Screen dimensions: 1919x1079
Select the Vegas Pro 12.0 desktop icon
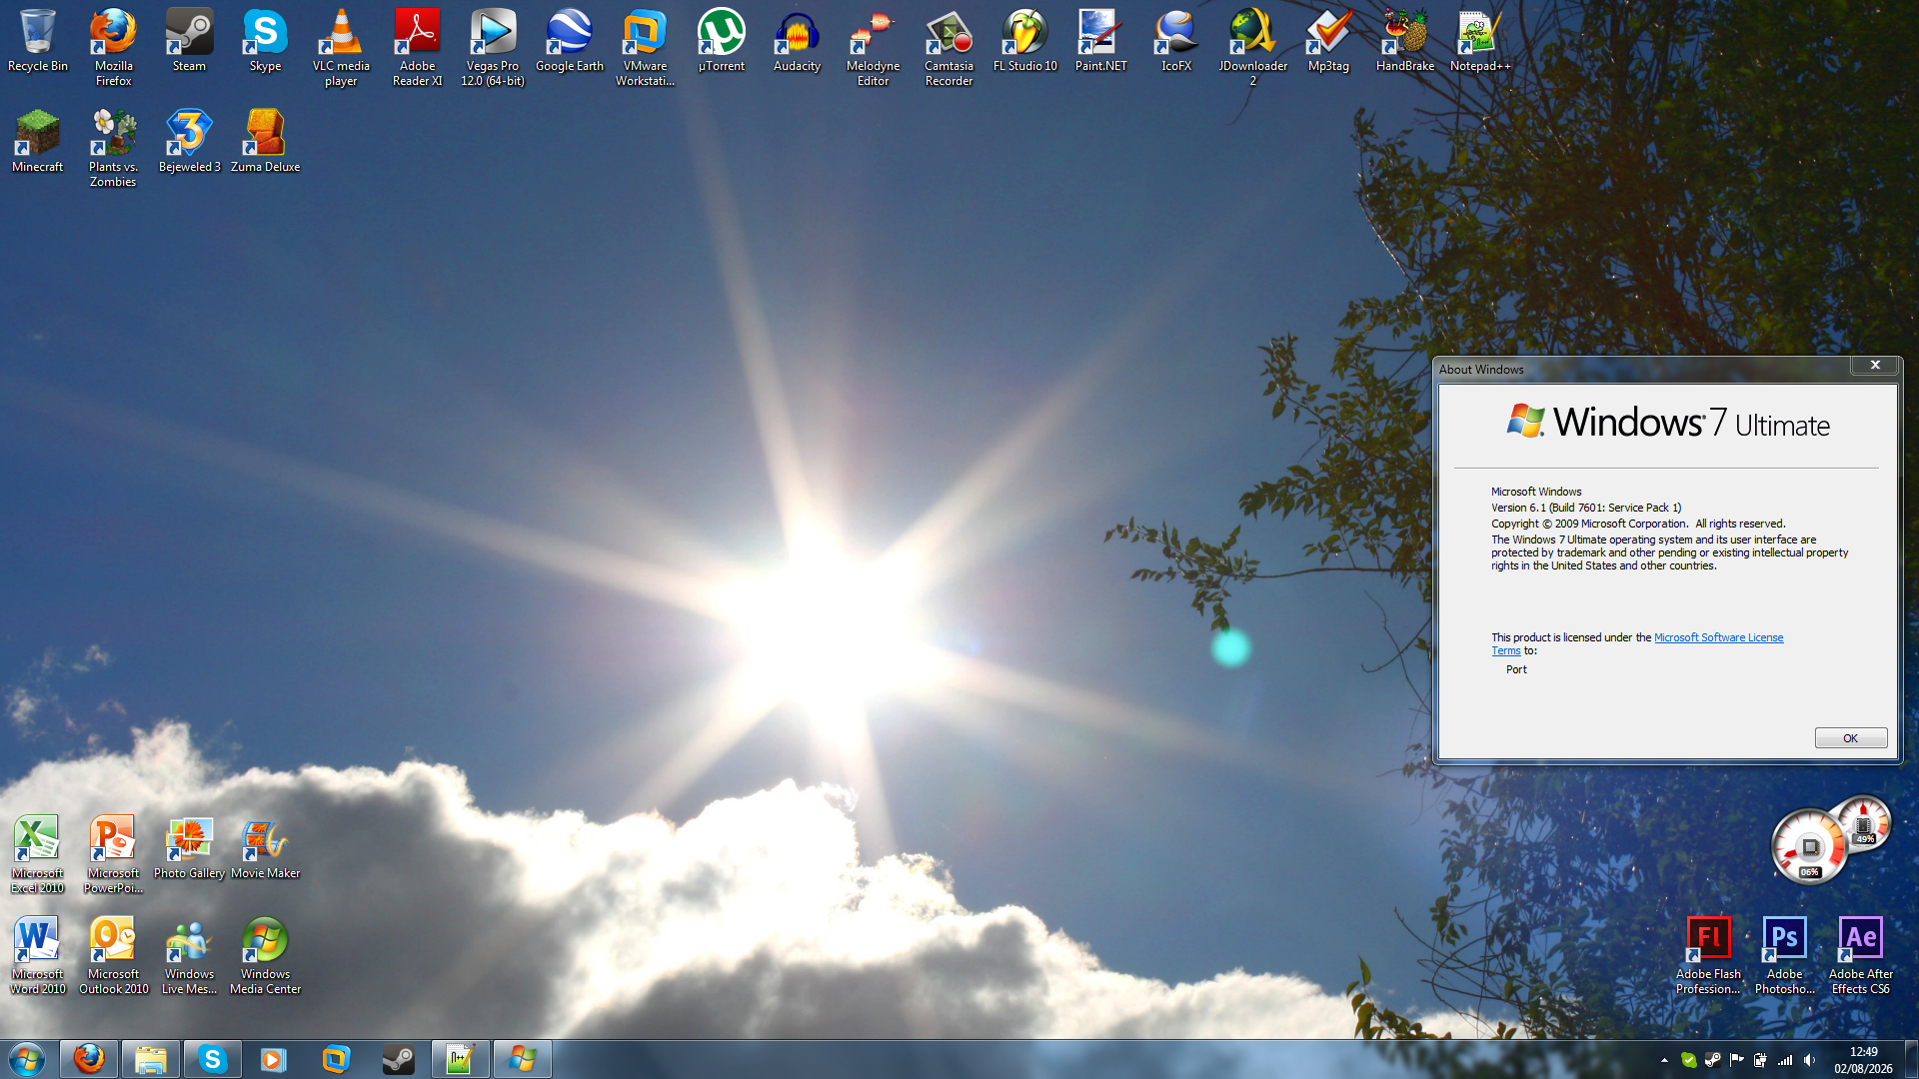coord(493,48)
